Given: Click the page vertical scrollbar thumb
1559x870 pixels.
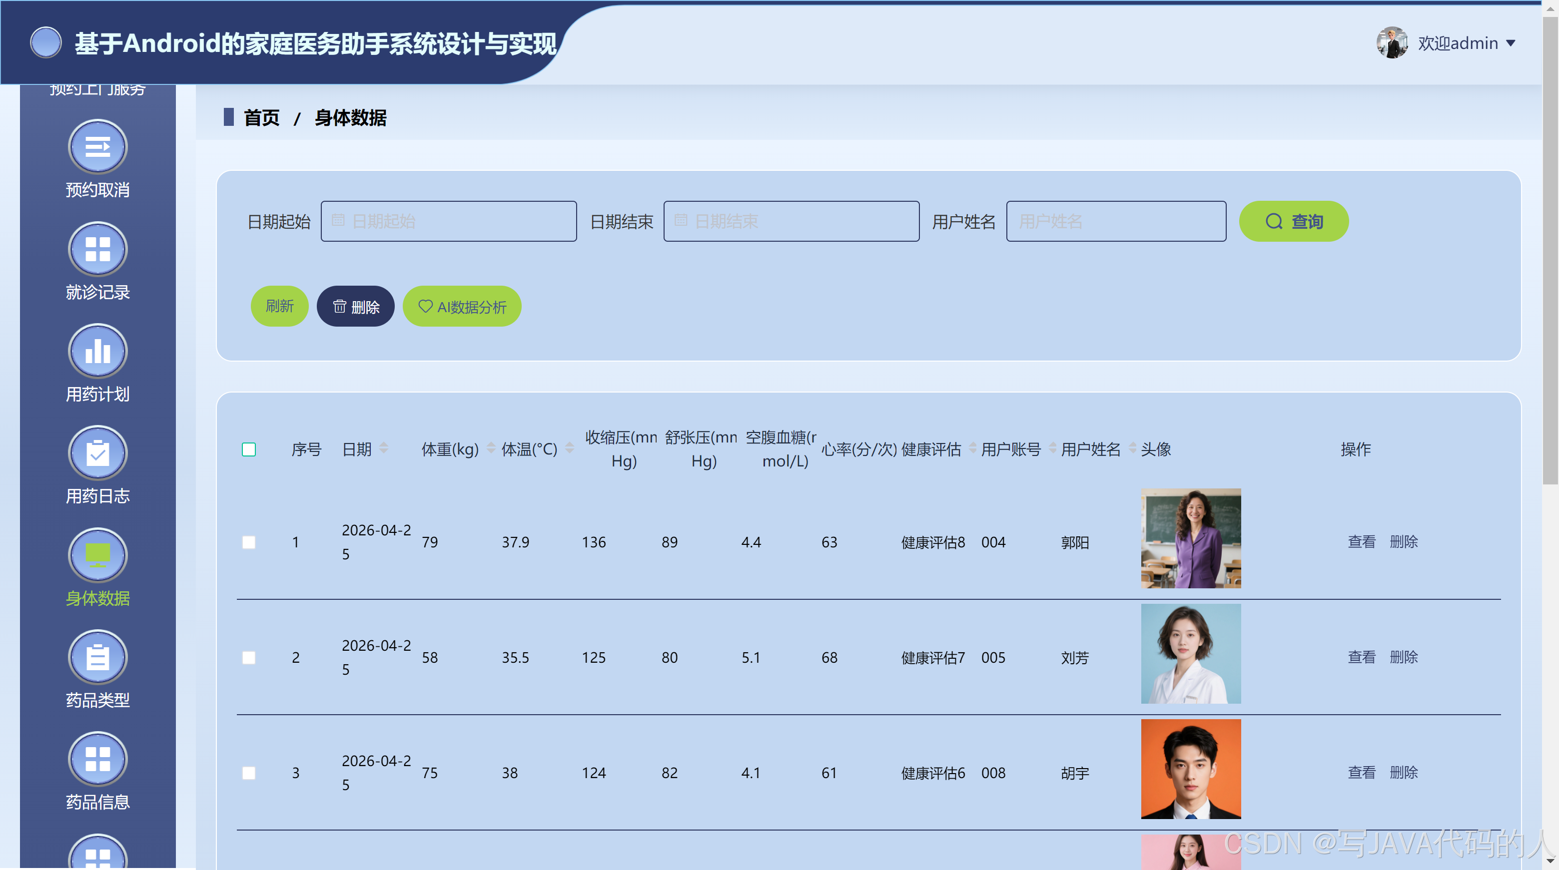Looking at the screenshot, I should point(1551,251).
